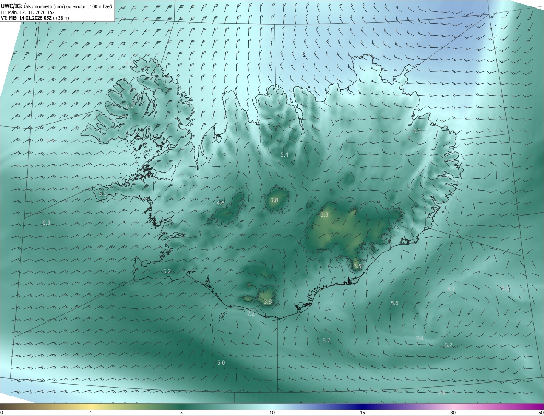The image size is (544, 416).
Task: Click the 3.8 value on Mýrdalsjökull glacier
Action: [x=268, y=302]
